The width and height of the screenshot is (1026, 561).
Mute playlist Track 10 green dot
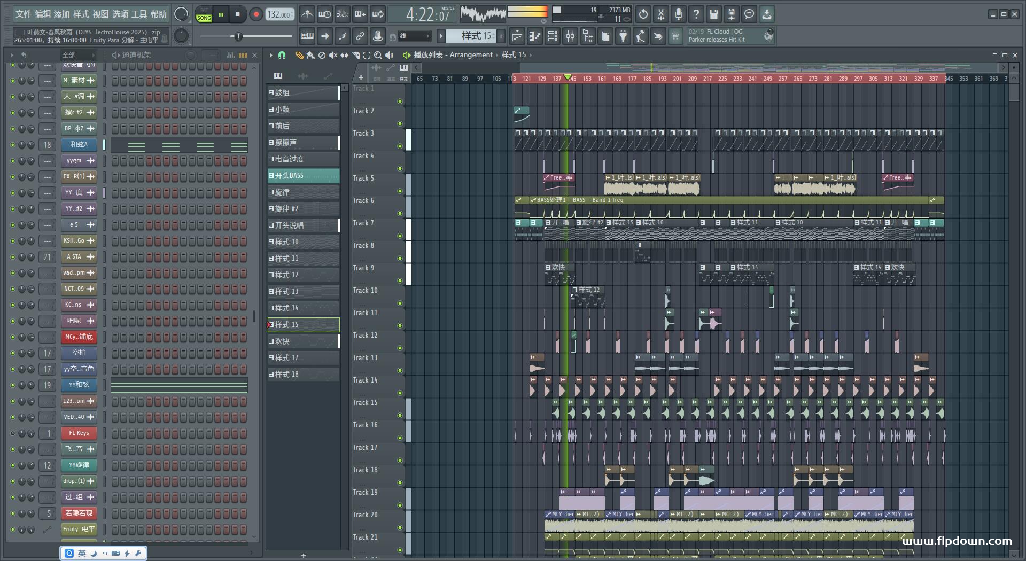[x=400, y=303]
